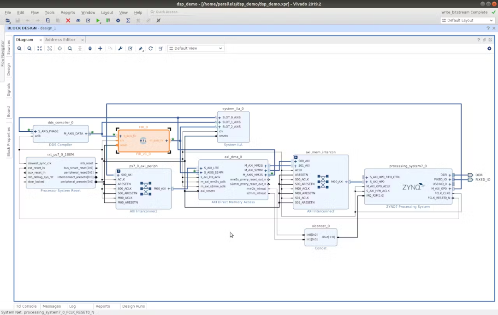The image size is (498, 315).
Task: Switch to the Address Editor tab
Action: point(60,40)
